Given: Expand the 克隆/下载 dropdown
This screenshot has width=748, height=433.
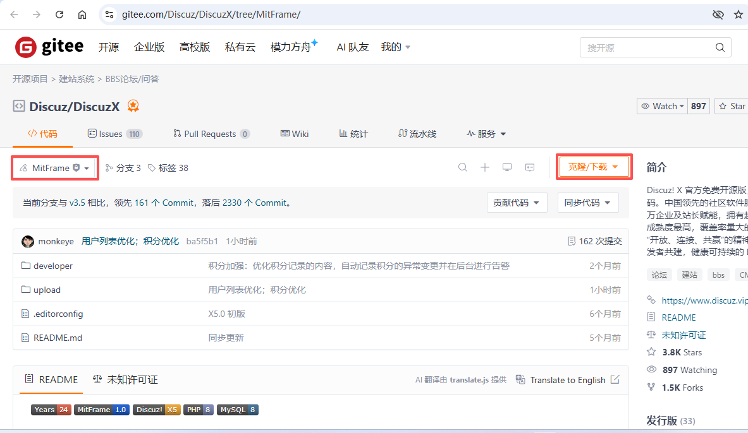Looking at the screenshot, I should tap(593, 167).
